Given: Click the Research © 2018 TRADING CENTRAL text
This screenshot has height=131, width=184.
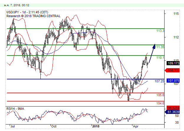Looking at the screenshot, I should click(33, 16).
